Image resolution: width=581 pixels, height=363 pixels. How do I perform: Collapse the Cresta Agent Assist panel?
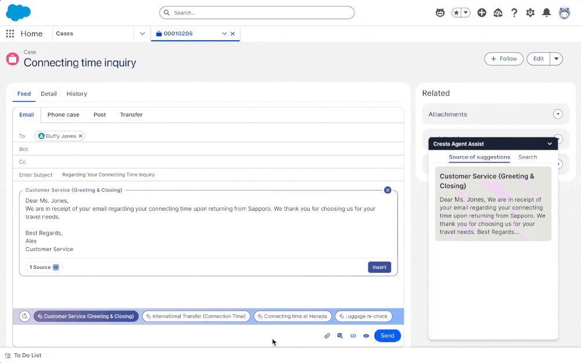[550, 143]
